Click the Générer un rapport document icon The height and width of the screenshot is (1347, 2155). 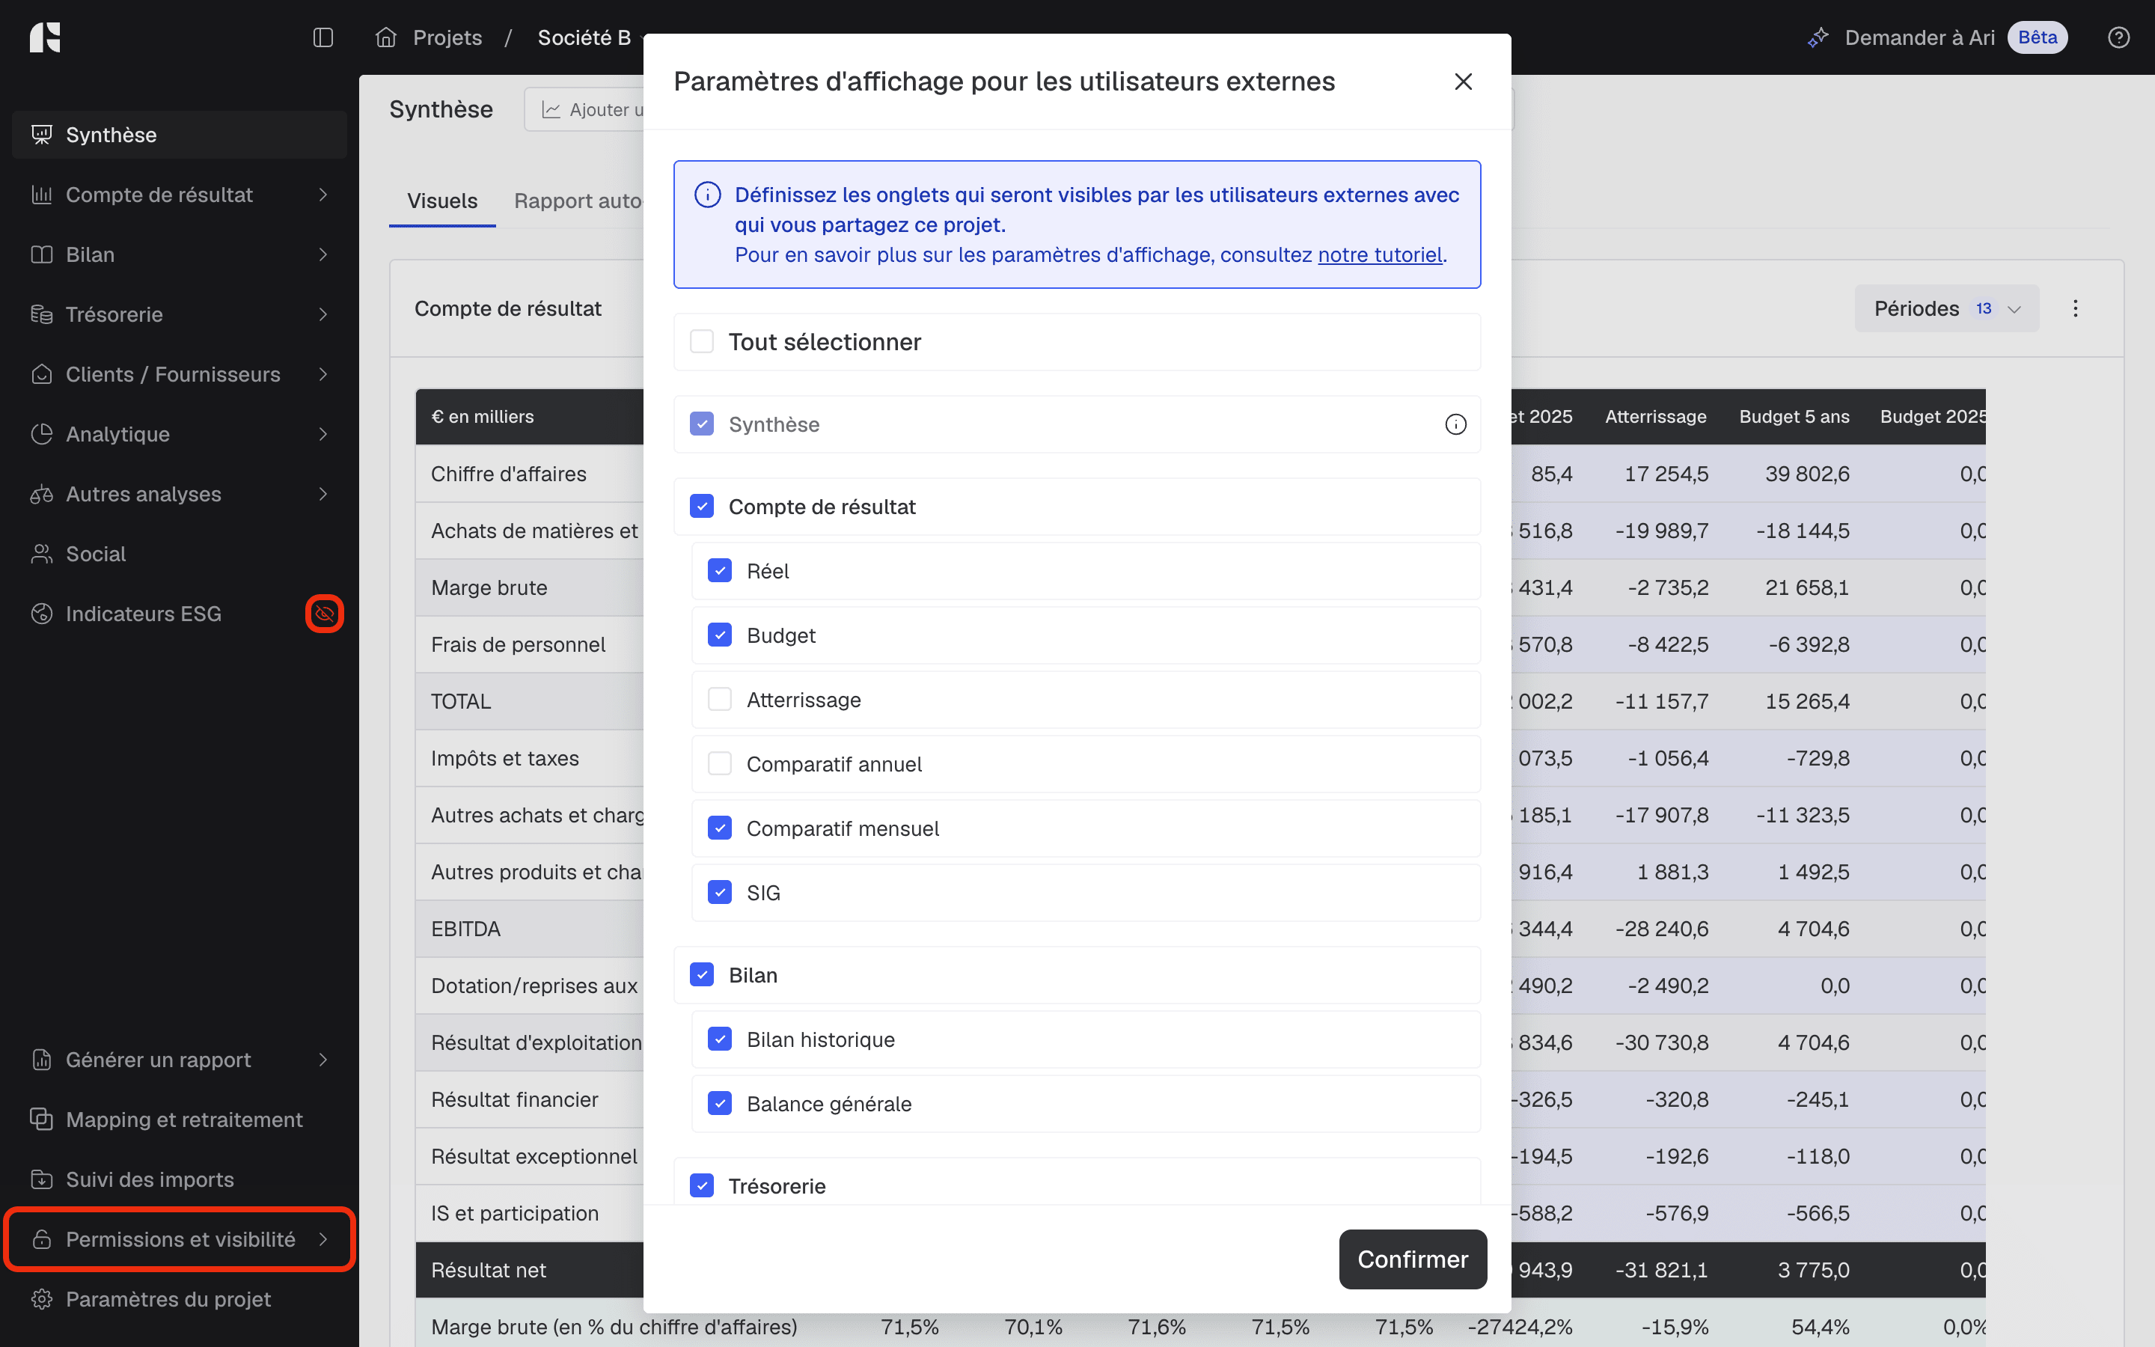(42, 1060)
